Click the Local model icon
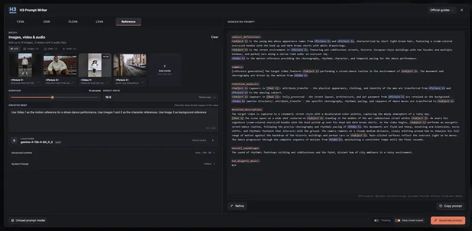Screen dimensions: 472x231 click(x=14, y=140)
